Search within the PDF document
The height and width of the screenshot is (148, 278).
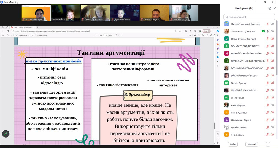190,35
